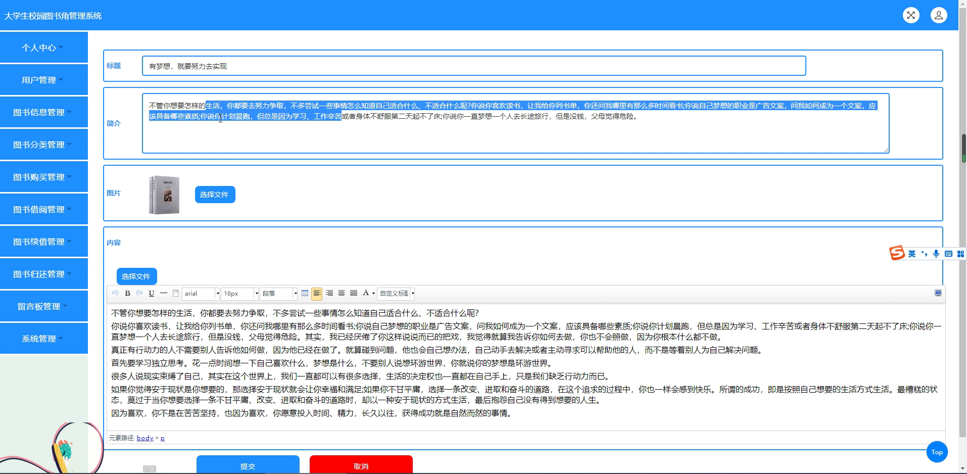
Task: Open the arial font family dropdown
Action: coord(201,293)
